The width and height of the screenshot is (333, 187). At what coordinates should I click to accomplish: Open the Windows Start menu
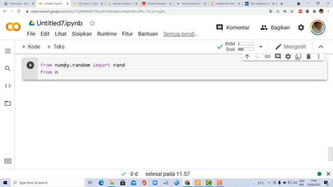click(5, 182)
